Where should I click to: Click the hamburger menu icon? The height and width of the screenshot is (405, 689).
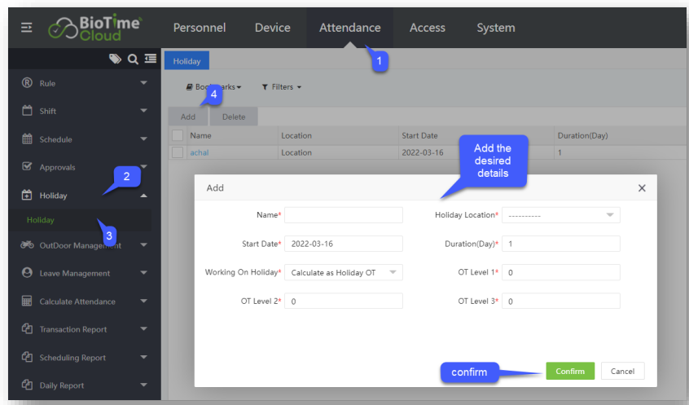26,28
